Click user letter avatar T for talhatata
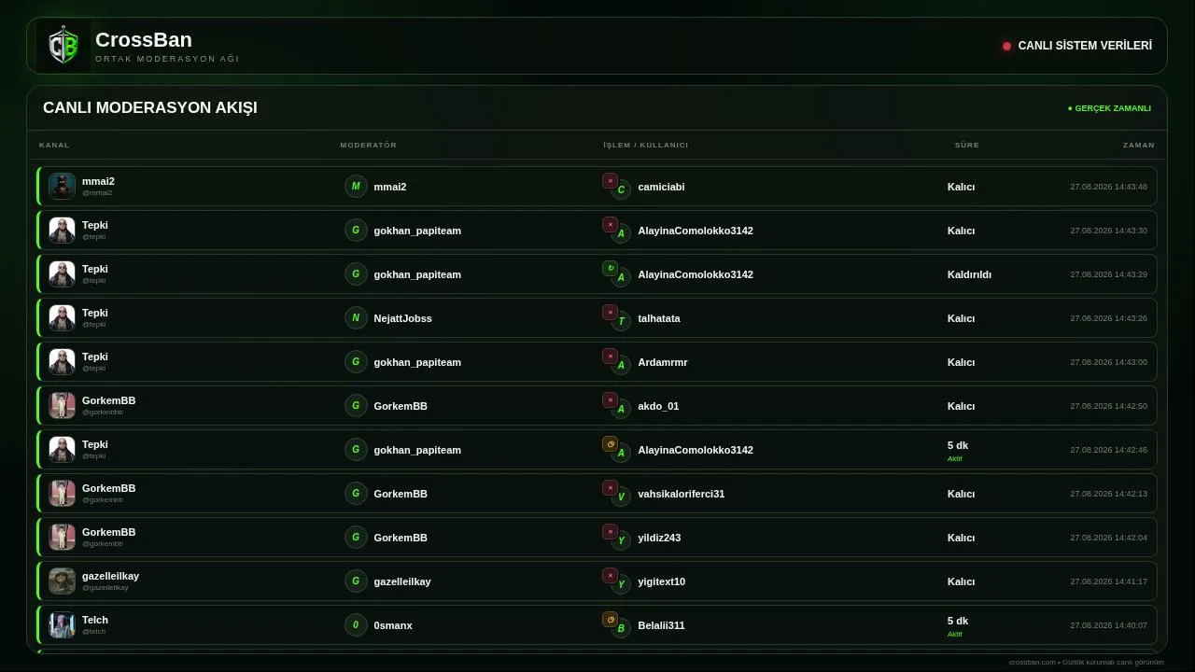 point(621,322)
